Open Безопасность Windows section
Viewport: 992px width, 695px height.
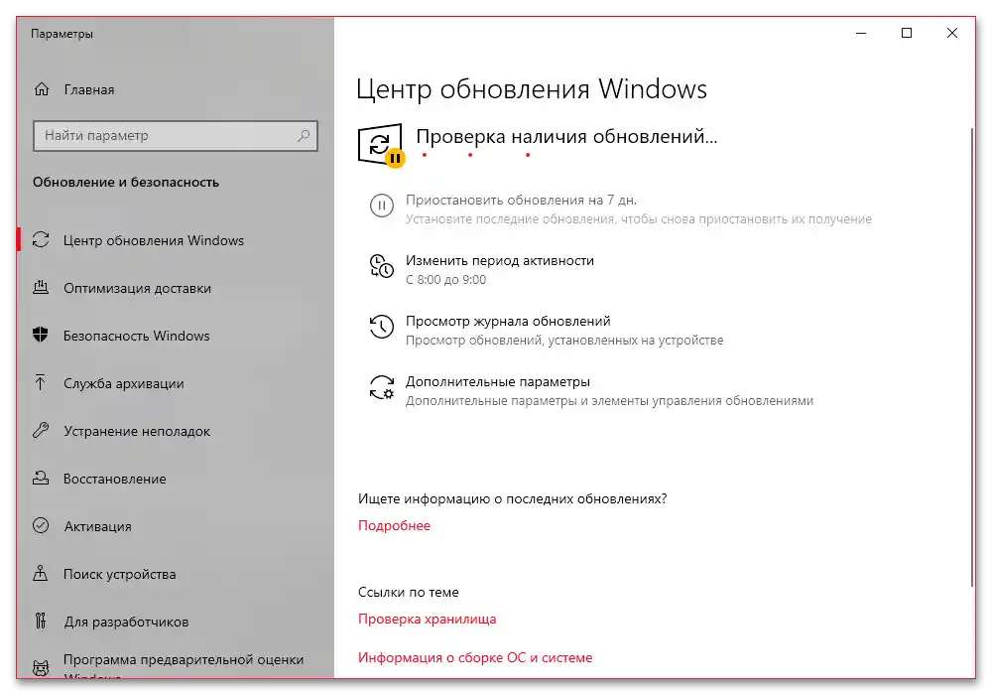[136, 336]
